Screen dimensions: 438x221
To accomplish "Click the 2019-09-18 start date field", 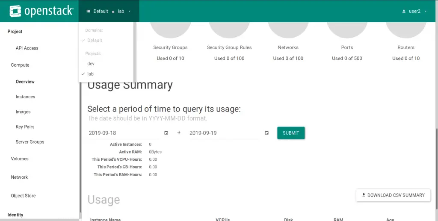I will (x=124, y=133).
